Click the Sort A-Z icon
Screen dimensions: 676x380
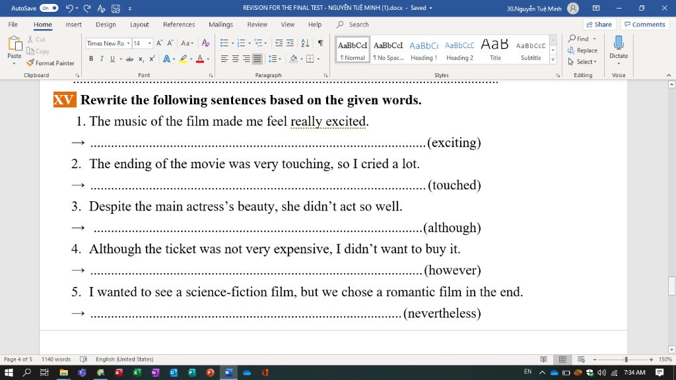point(305,43)
